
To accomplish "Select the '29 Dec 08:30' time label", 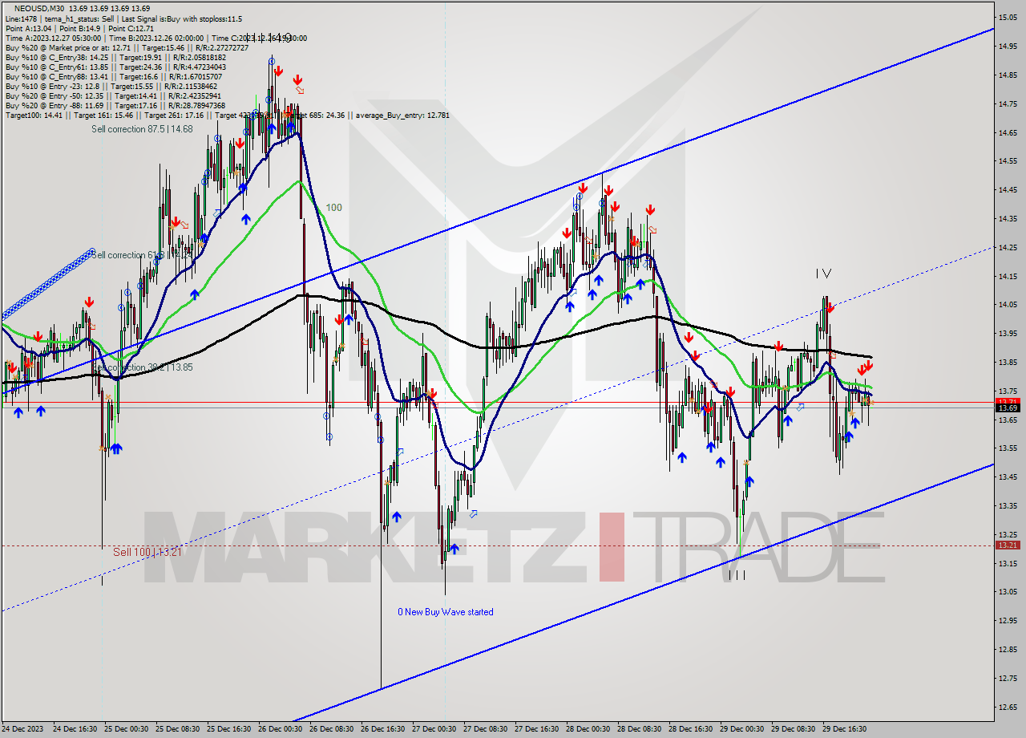I will [x=794, y=730].
